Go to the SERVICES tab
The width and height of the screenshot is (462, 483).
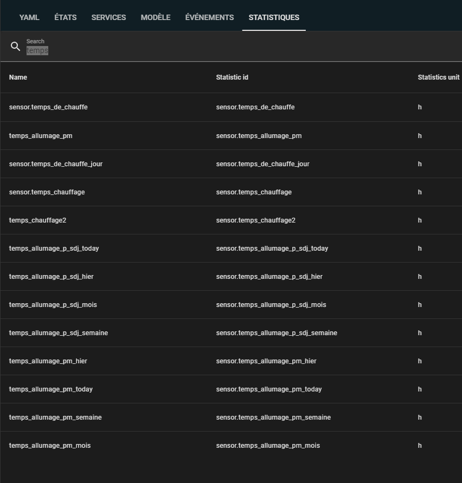coord(108,17)
